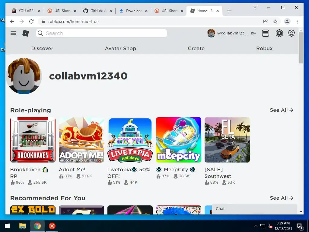Viewport: 309px width, 232px height.
Task: Go back in Chrome
Action: click(12, 21)
